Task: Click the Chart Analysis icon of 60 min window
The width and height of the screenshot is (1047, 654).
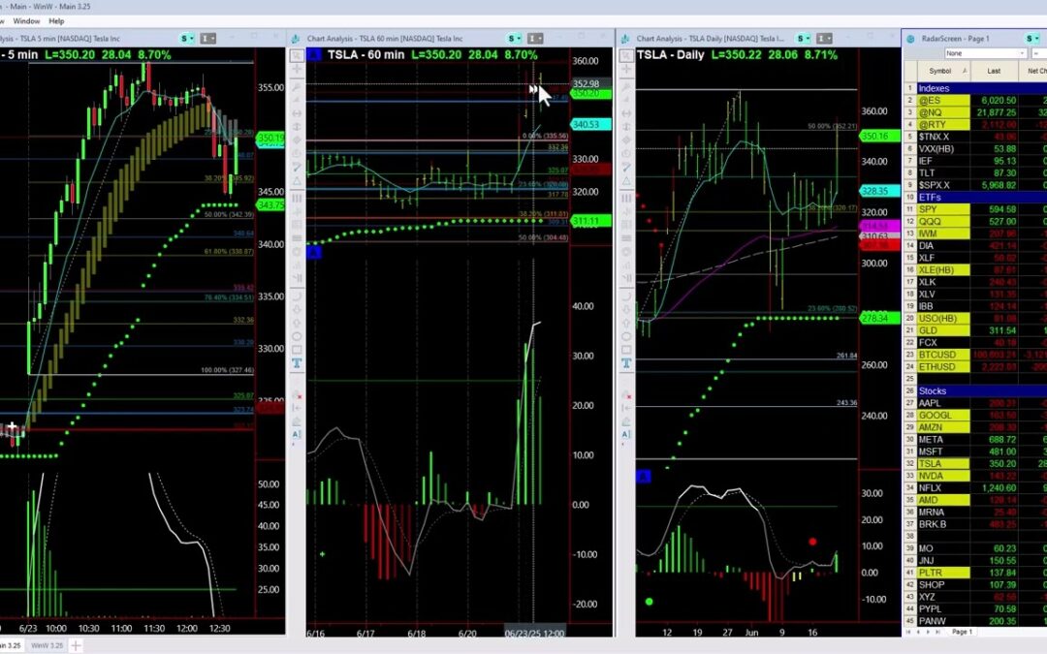Action: (x=296, y=39)
